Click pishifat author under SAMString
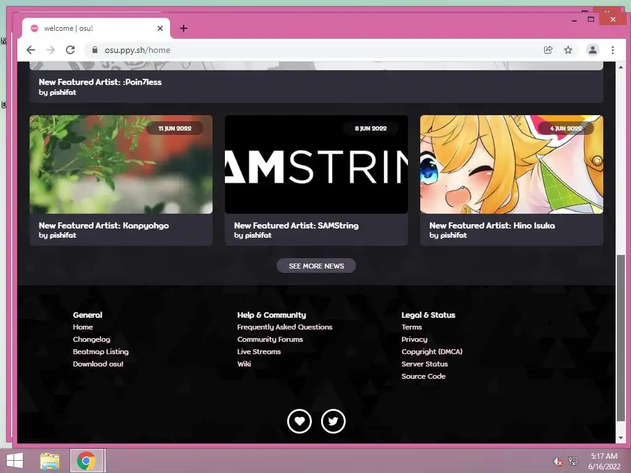Screen dimensions: 631x473 pos(258,235)
